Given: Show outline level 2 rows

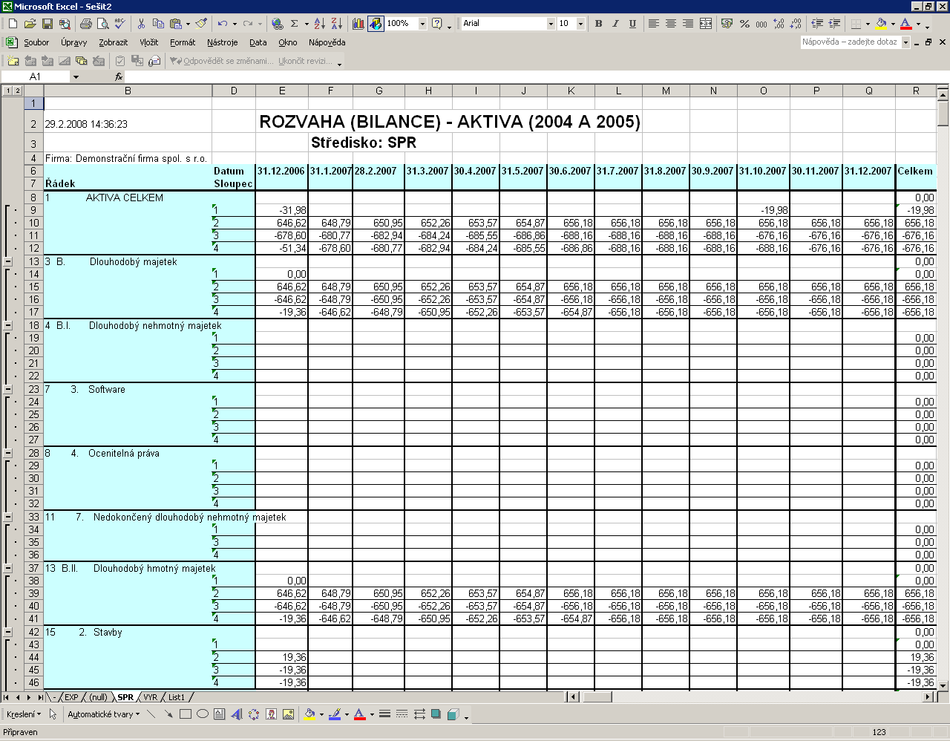Looking at the screenshot, I should point(17,91).
